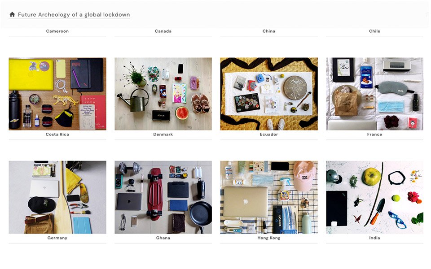Open the Ecuador photo thumbnail
431x269 pixels.
(269, 94)
